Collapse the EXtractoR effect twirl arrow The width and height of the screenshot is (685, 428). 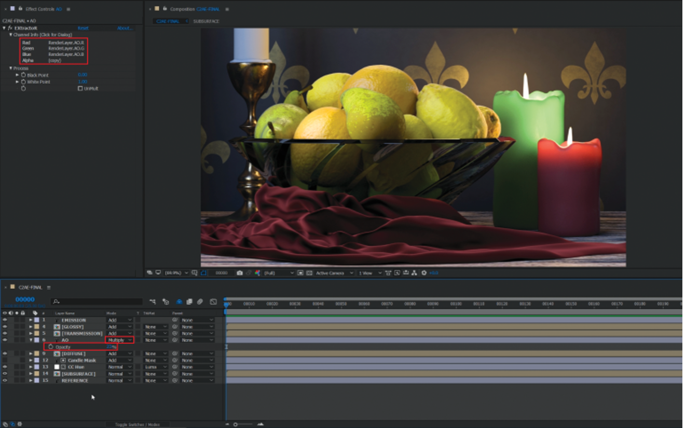tap(4, 28)
